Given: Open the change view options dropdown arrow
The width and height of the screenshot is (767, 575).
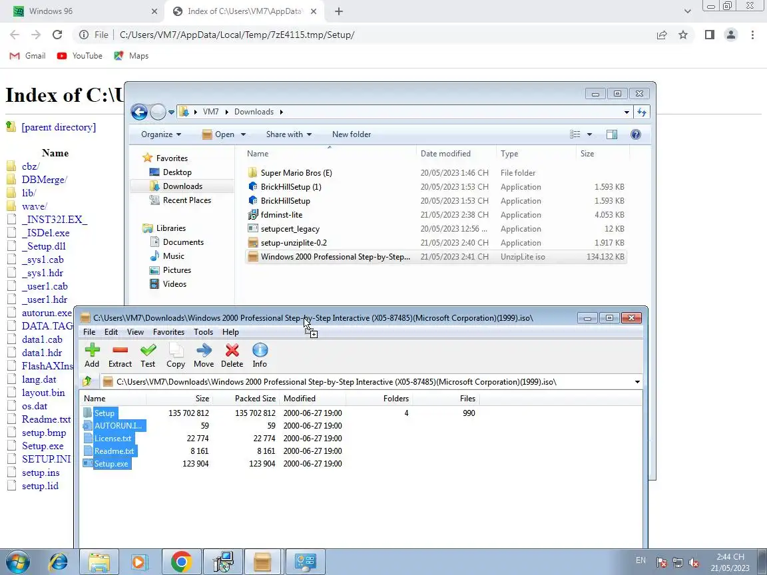Looking at the screenshot, I should click(x=589, y=134).
